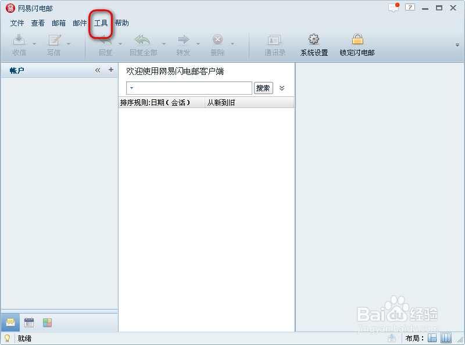This screenshot has width=465, height=345.
Task: Click the 写信 compose icon
Action: pyautogui.click(x=53, y=39)
